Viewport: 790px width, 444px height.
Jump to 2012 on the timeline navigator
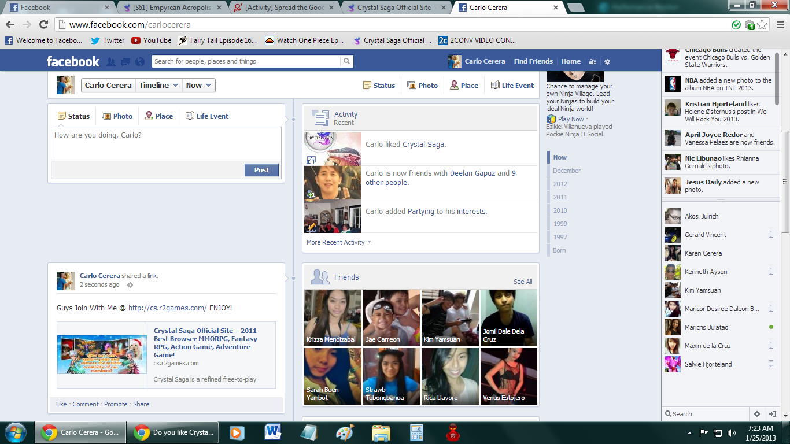[560, 184]
